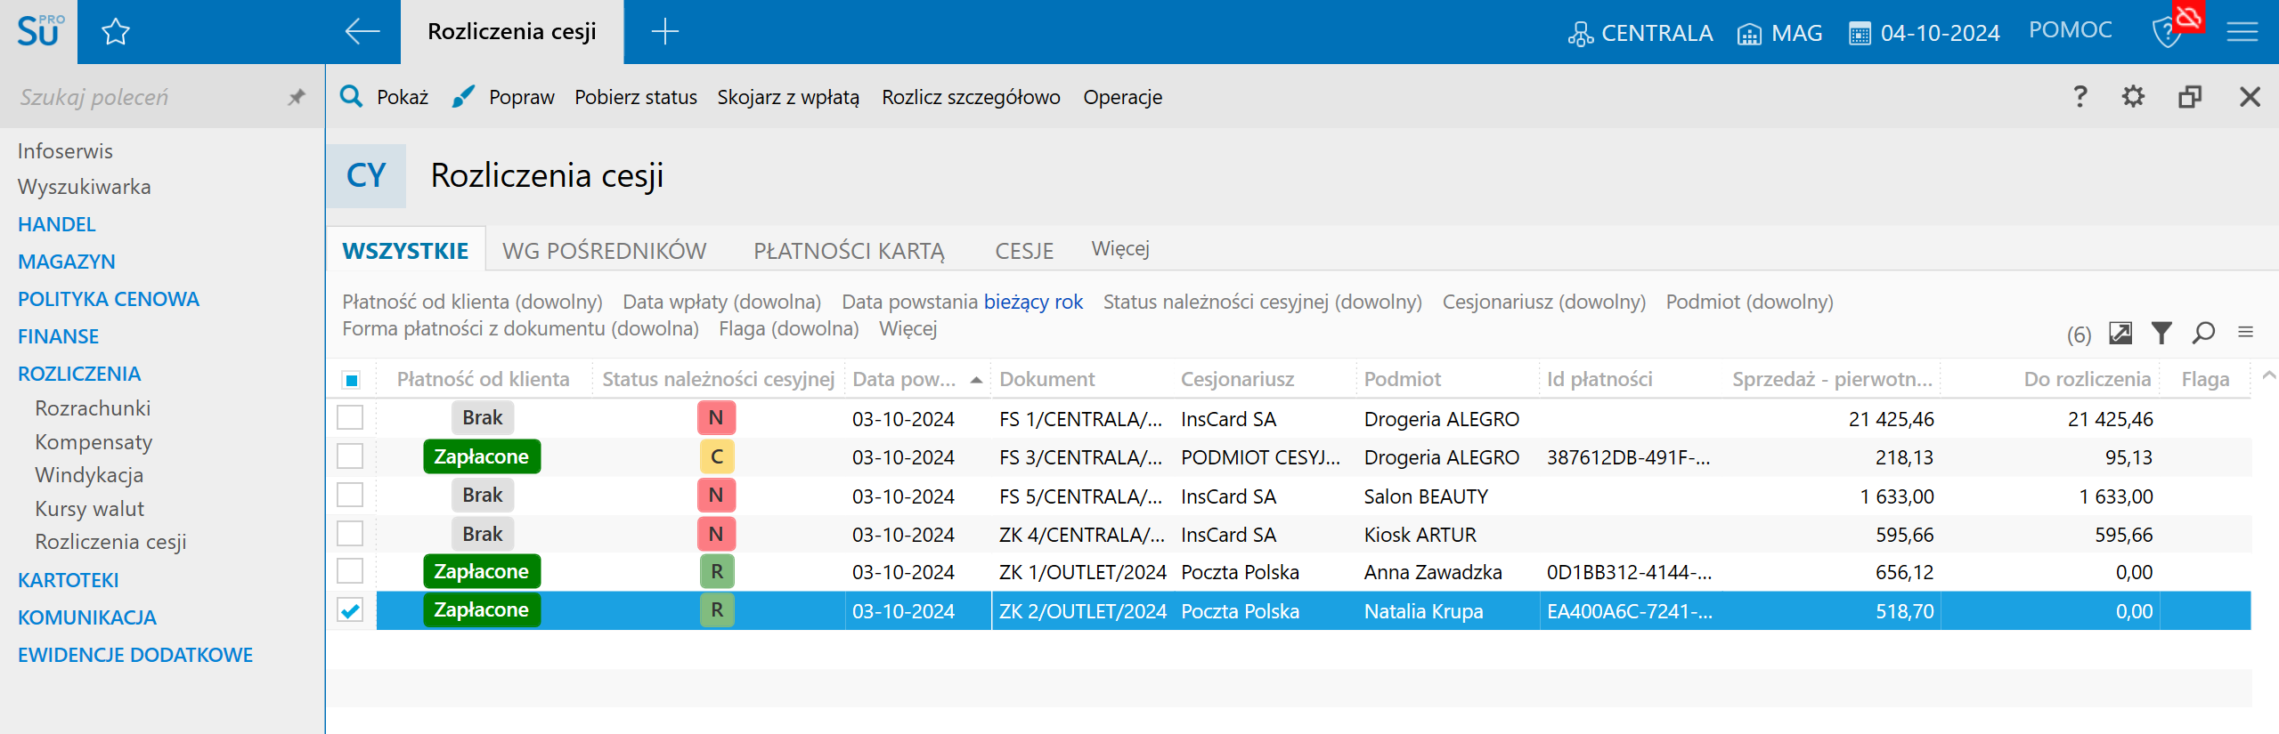Open the POMOC help menu

pyautogui.click(x=2070, y=30)
